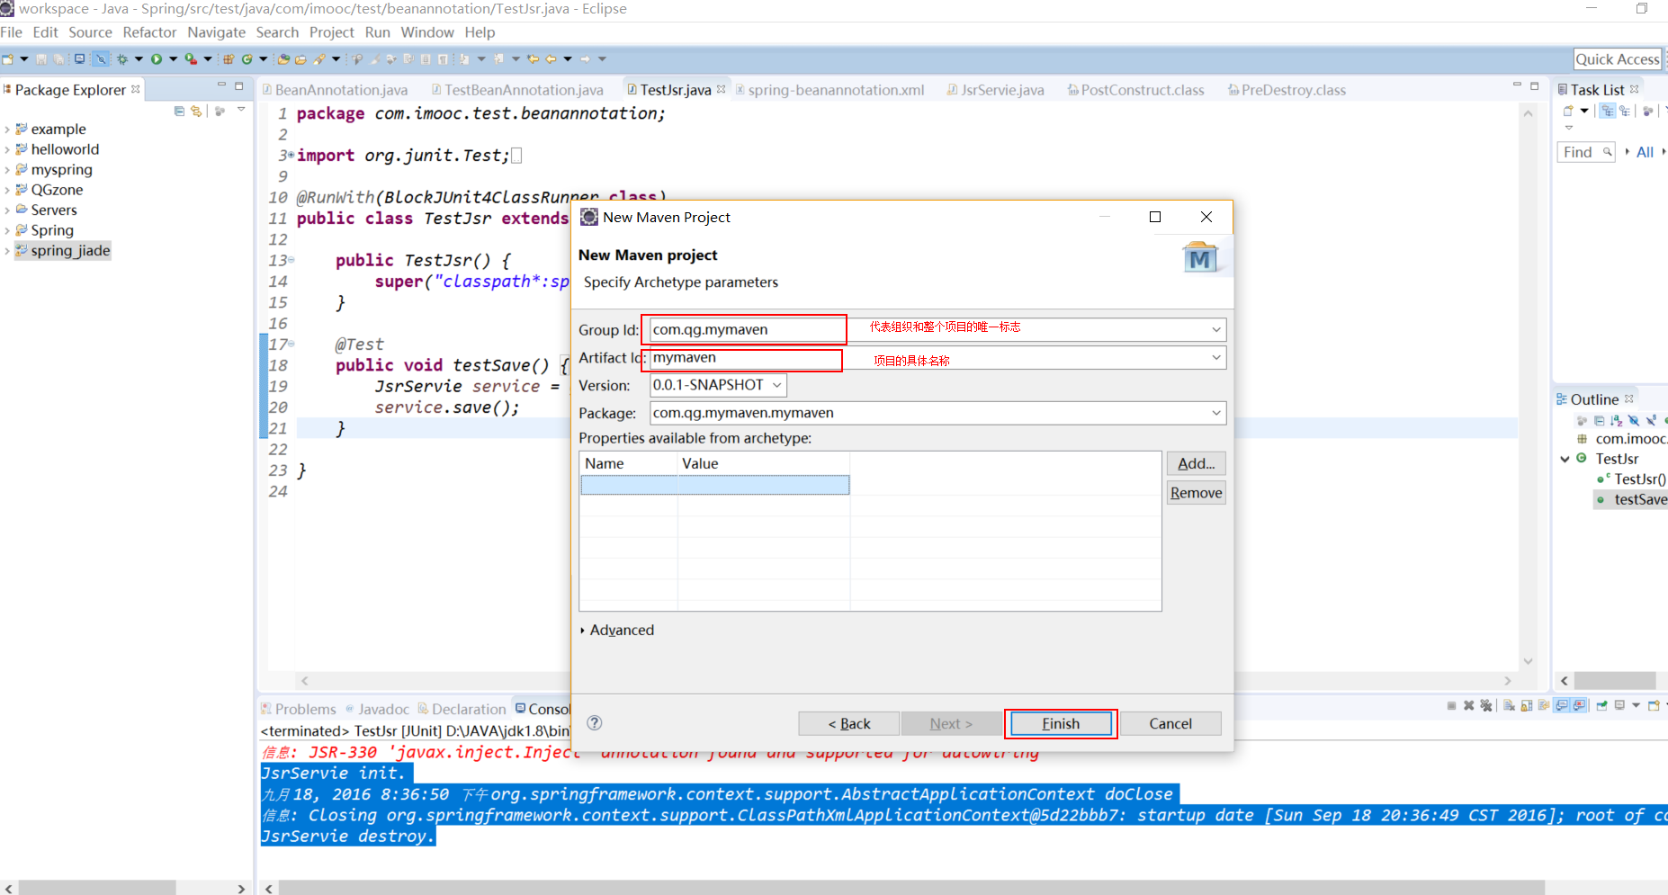Screen dimensions: 1668x895
Task: Toggle Scheduled view in Task List
Action: coord(1625,111)
